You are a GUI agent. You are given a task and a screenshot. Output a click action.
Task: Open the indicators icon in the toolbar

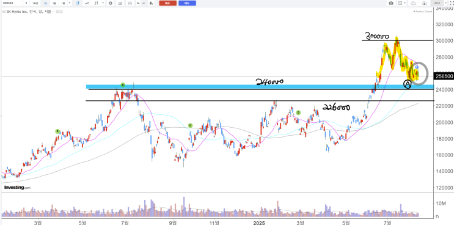coord(96,3)
